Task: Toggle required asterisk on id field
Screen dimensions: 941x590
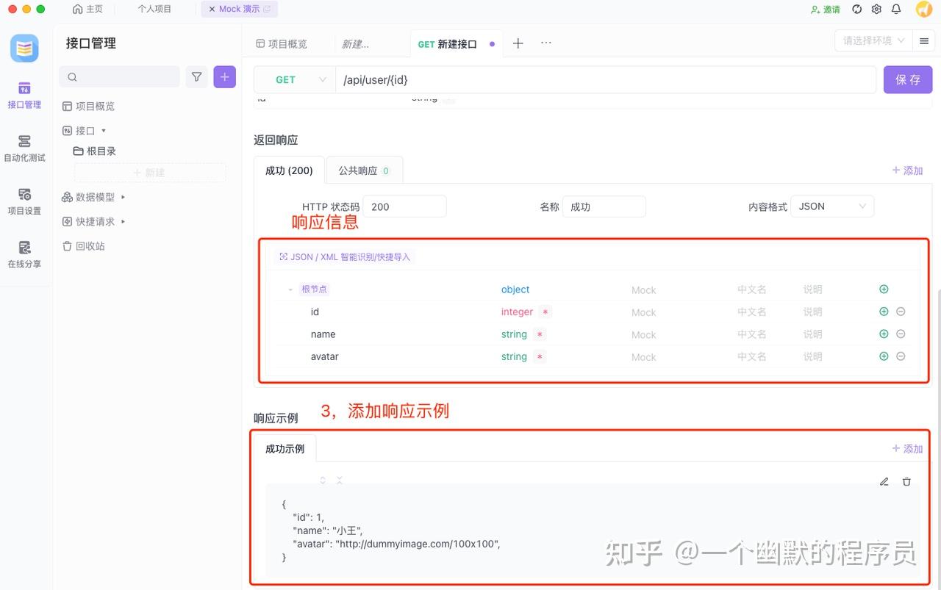Action: click(545, 312)
